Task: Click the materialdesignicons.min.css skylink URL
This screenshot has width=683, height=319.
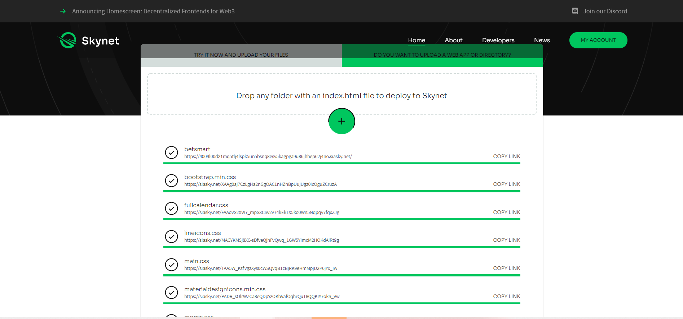Action: click(x=262, y=297)
